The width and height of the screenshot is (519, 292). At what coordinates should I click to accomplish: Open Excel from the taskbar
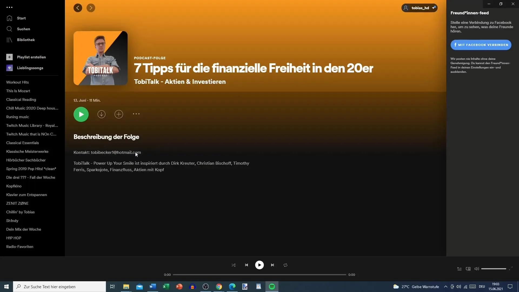point(166,287)
